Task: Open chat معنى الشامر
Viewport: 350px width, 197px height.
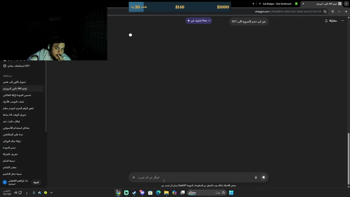Action: coord(10,167)
